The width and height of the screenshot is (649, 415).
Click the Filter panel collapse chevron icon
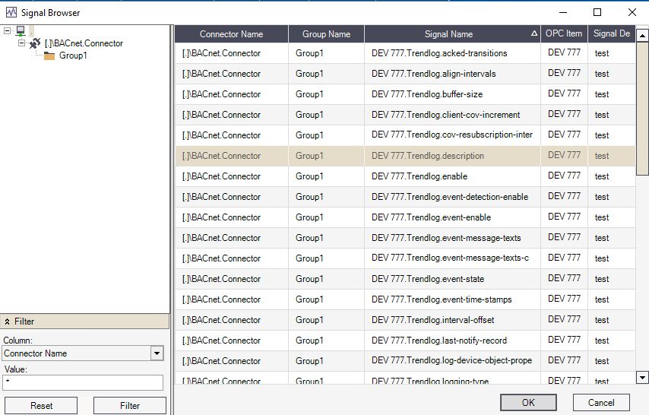[x=8, y=322]
